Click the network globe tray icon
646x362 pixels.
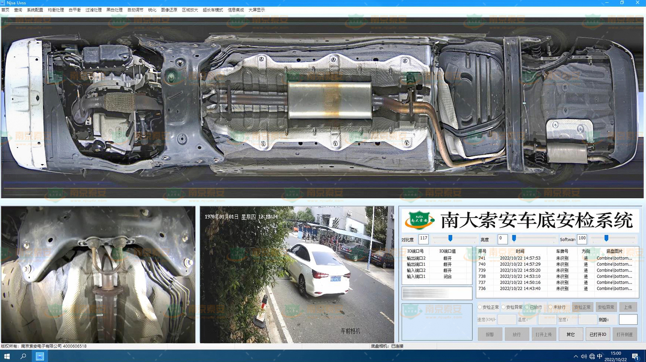(x=592, y=356)
